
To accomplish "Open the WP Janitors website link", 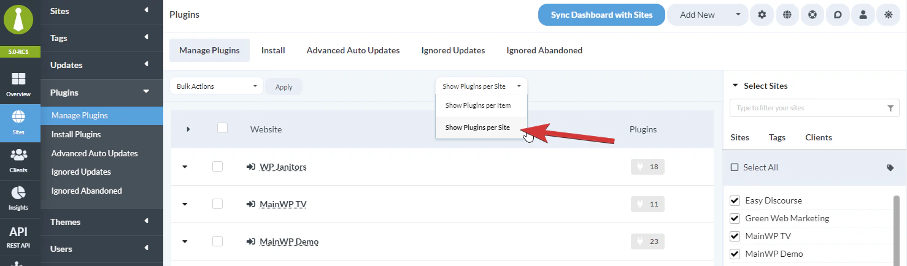I will pos(283,167).
